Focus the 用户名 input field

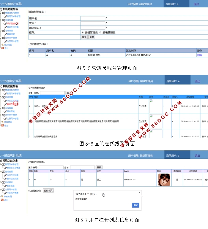click(93, 18)
